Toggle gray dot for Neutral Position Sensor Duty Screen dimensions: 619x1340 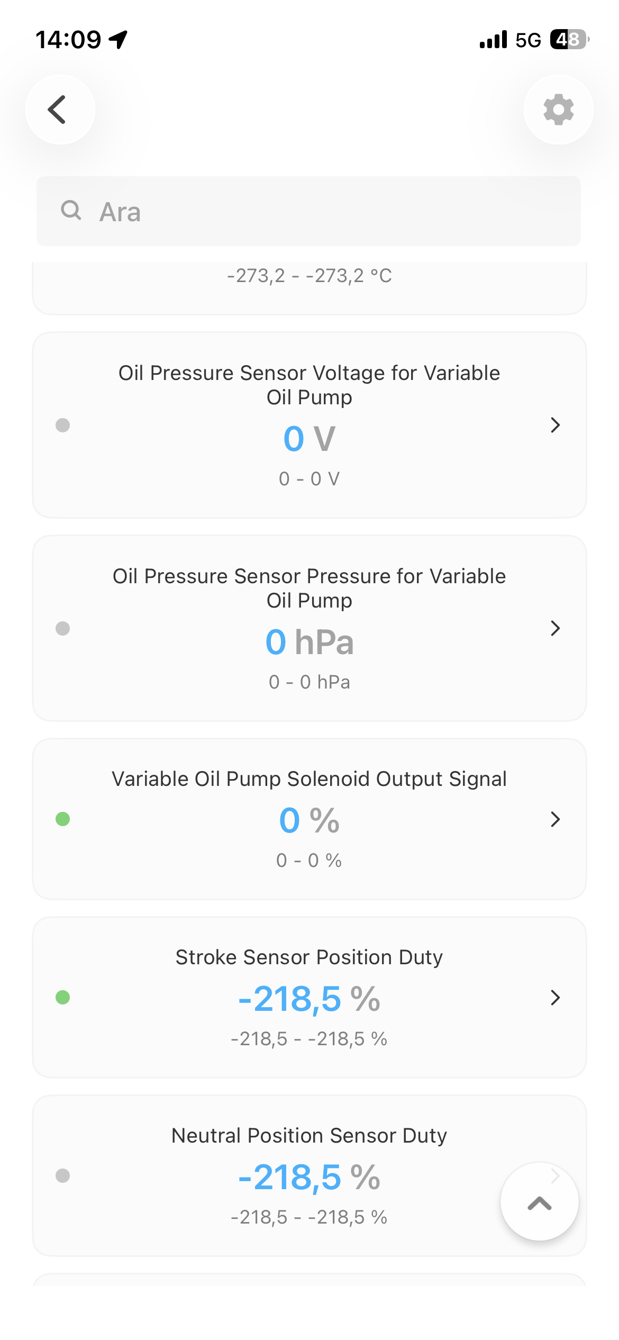point(63,1175)
